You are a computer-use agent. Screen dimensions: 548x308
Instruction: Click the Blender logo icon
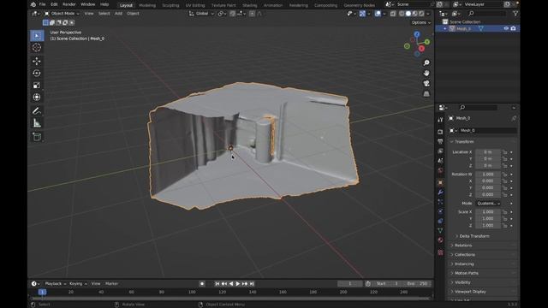point(33,4)
